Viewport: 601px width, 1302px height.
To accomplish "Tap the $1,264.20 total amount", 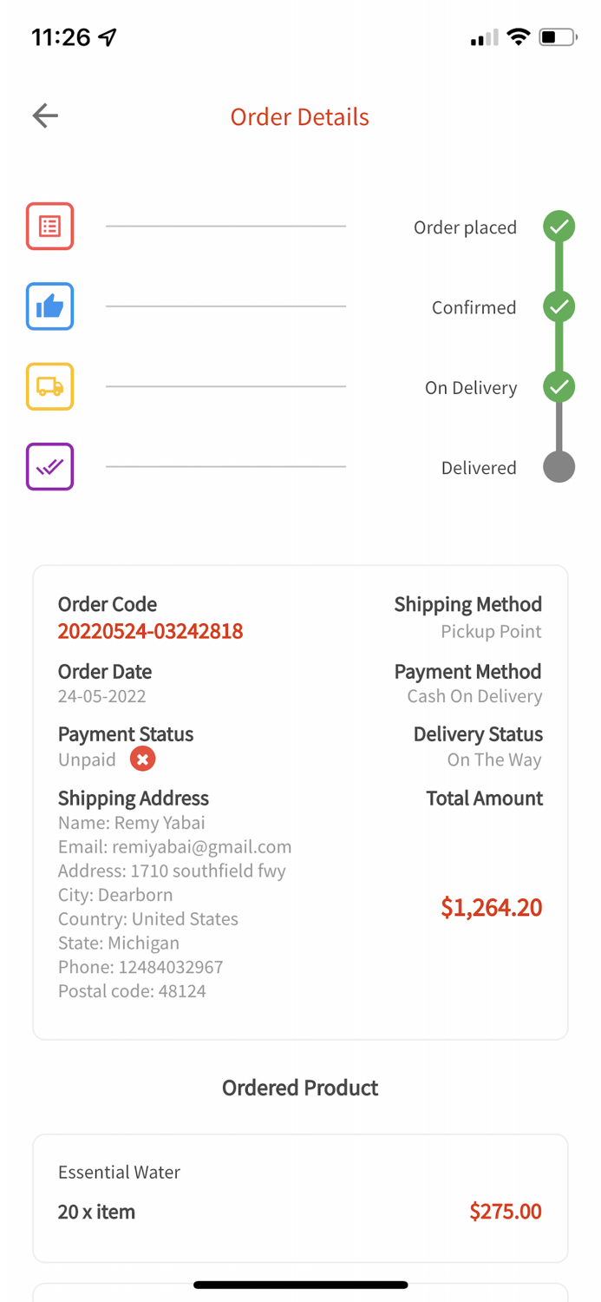I will coord(491,908).
